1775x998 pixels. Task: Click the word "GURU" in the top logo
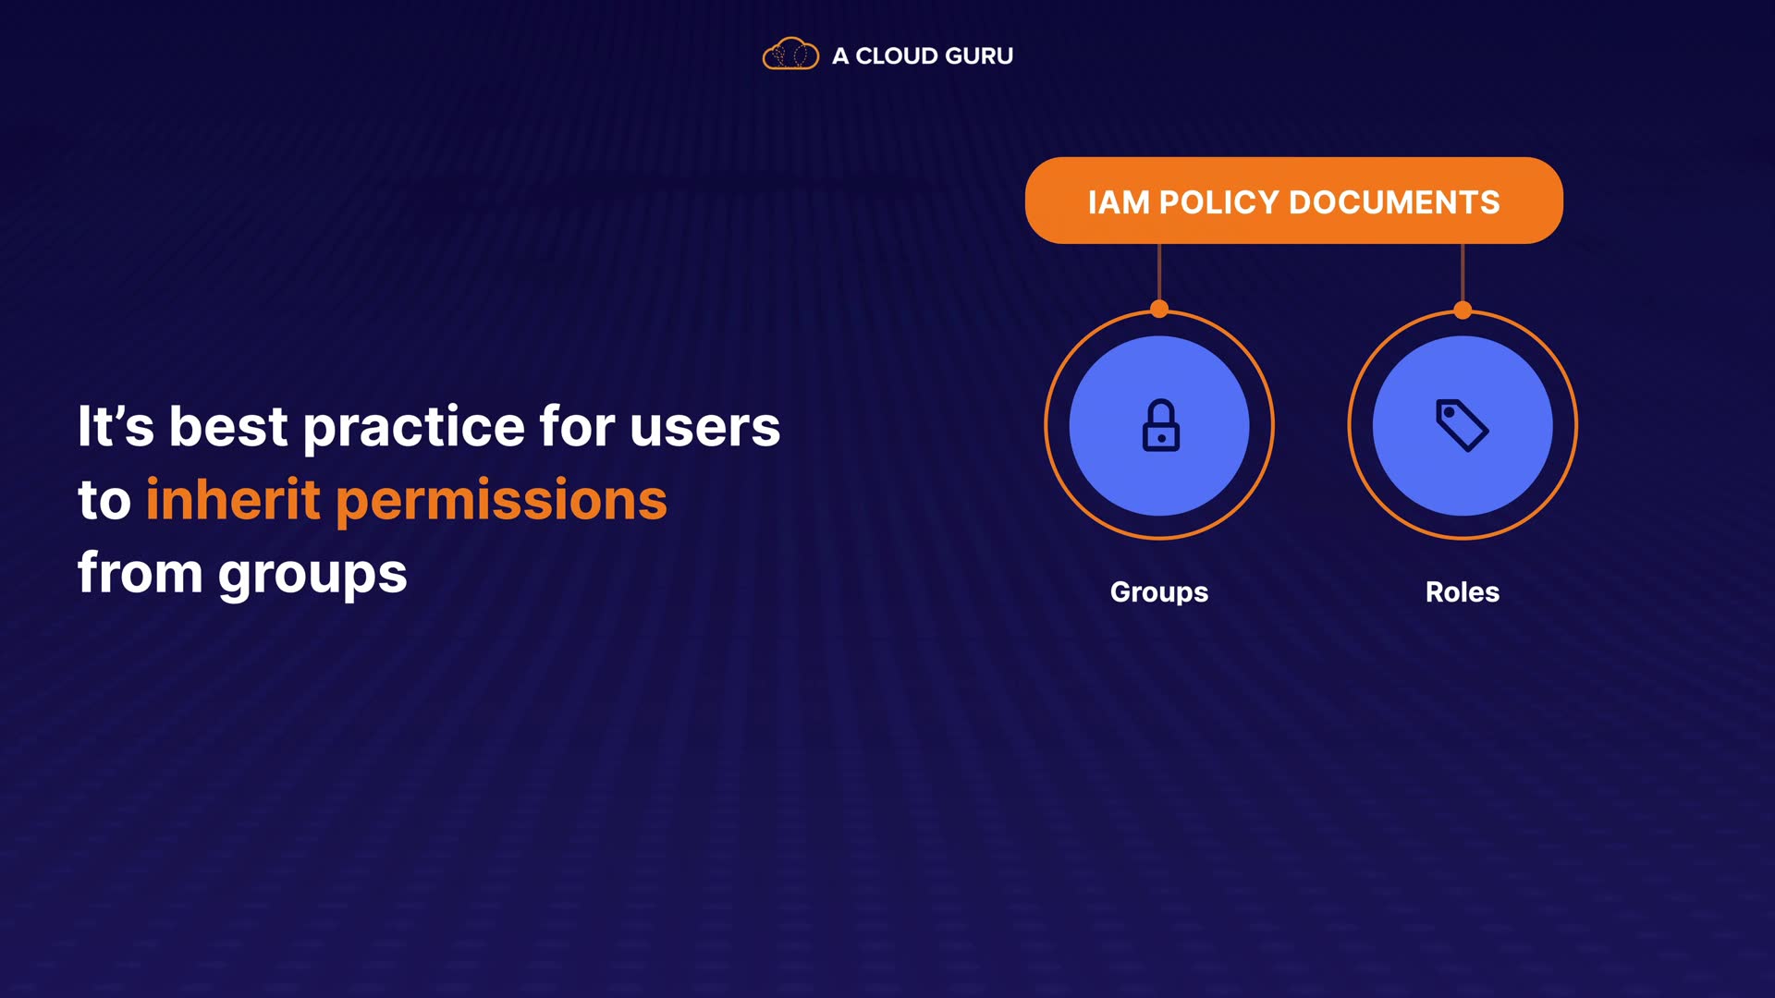pyautogui.click(x=979, y=56)
